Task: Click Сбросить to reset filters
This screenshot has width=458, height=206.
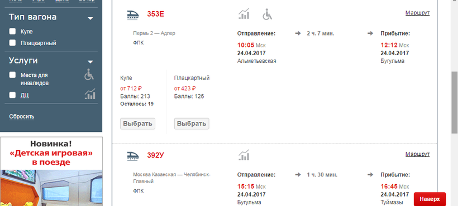Action: [22, 117]
